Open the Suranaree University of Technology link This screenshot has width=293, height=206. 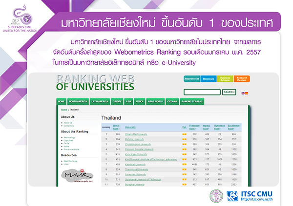coord(143,179)
